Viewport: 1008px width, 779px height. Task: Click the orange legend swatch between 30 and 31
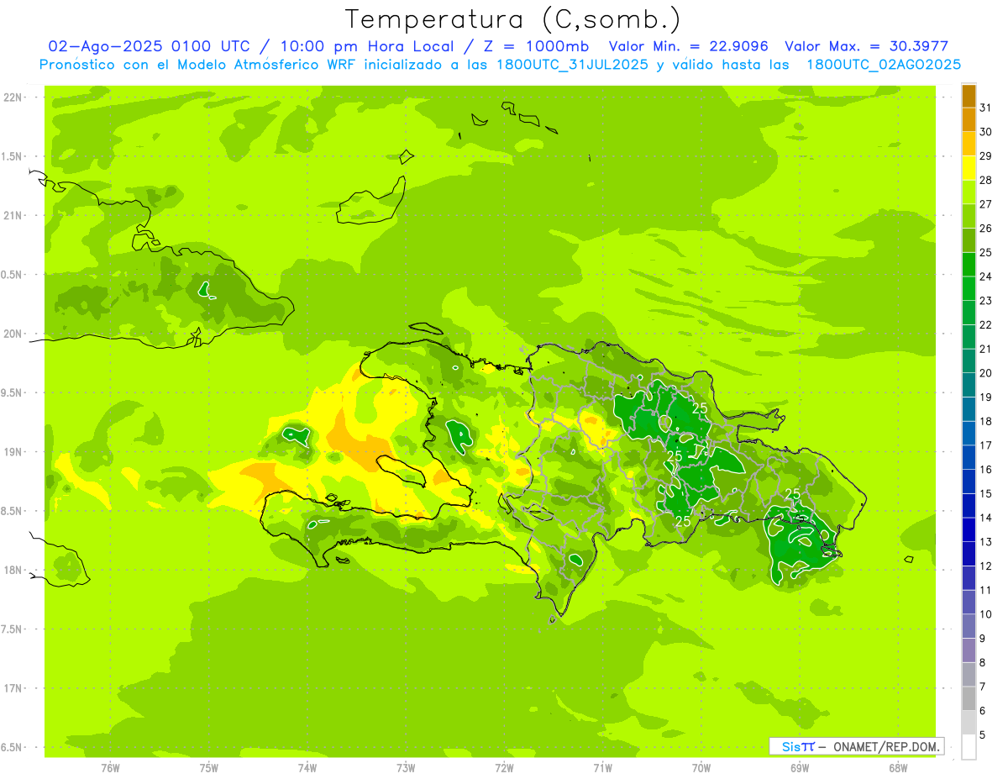pos(969,119)
